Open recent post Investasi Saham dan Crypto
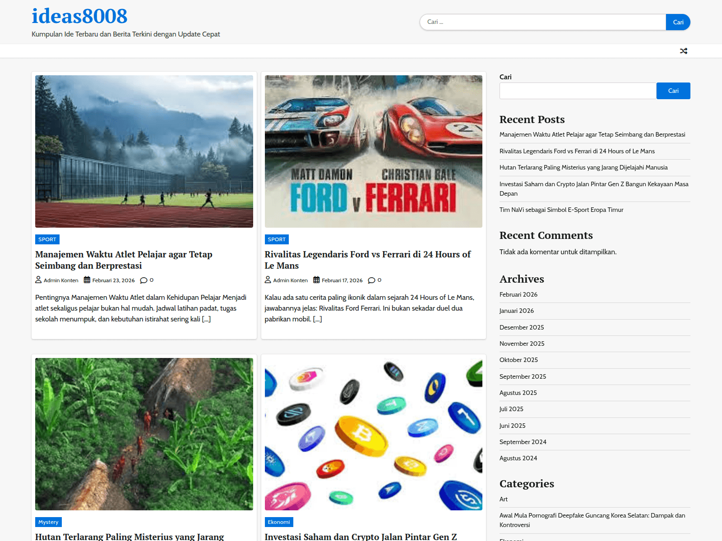Viewport: 722px width, 541px height. [594, 188]
